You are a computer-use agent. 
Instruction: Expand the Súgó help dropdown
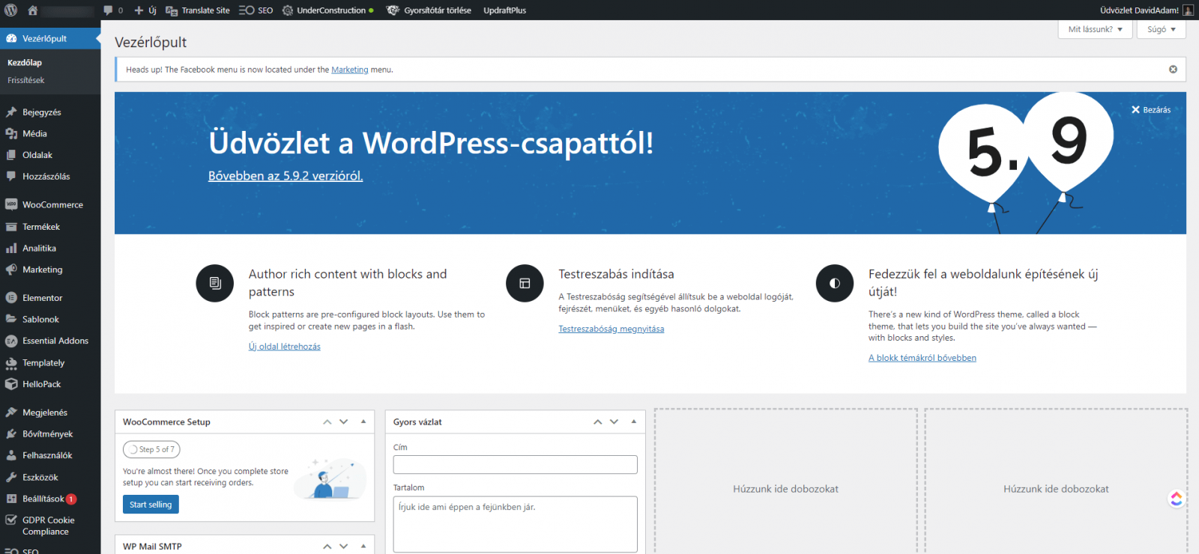1161,29
